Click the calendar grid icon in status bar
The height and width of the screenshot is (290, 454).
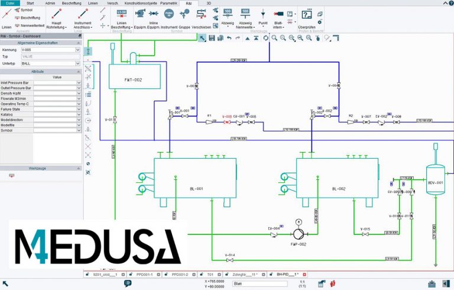(x=322, y=283)
